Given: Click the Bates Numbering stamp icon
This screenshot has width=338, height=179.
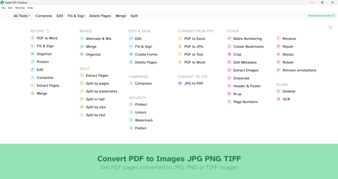Looking at the screenshot, I should point(229,38).
